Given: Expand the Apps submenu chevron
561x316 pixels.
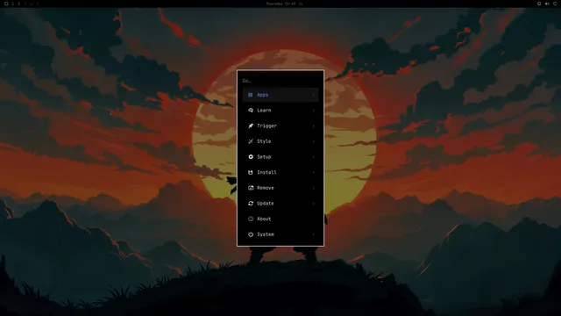Looking at the screenshot, I should pyautogui.click(x=314, y=95).
